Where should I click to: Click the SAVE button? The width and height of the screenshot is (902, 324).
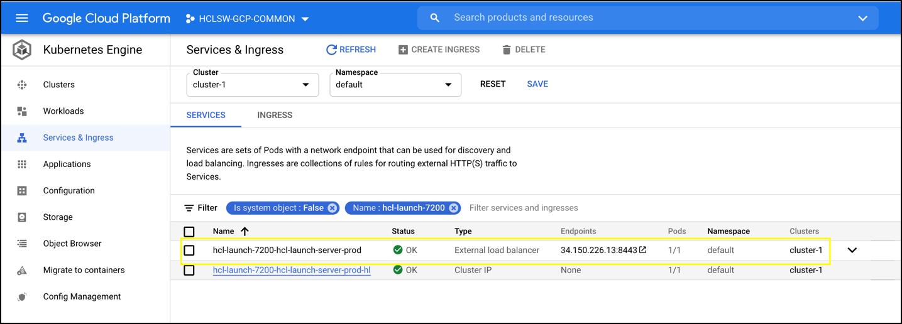click(537, 84)
